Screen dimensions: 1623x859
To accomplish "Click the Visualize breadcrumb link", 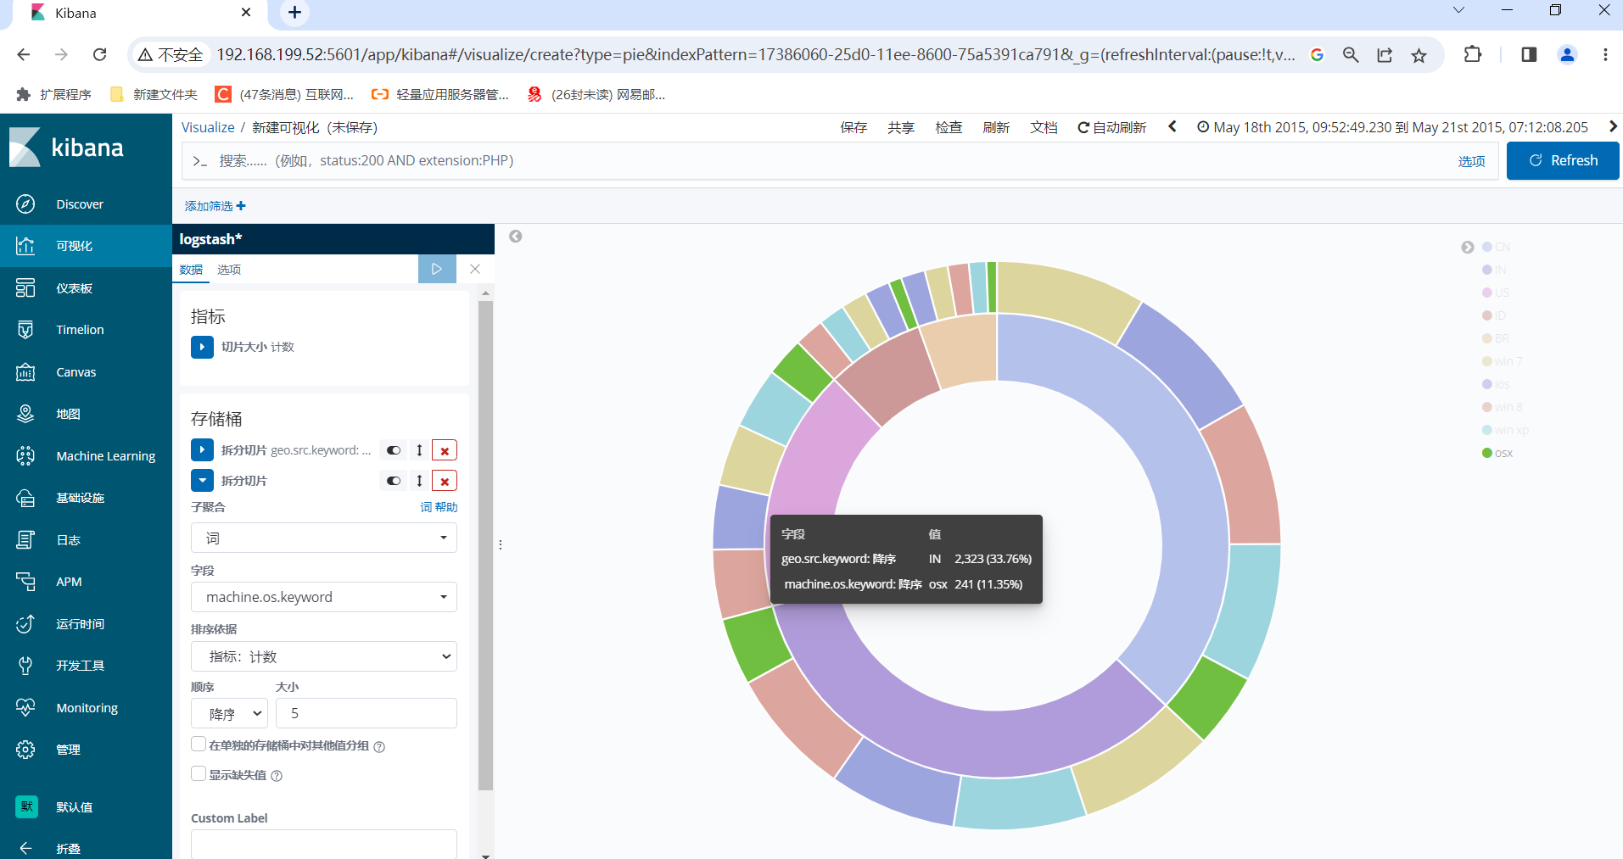I will (208, 127).
